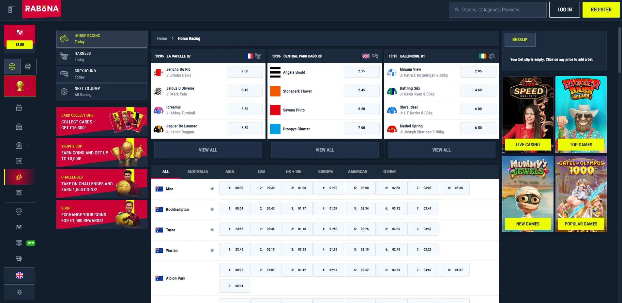This screenshot has width=622, height=303.
Task: Select Horse Racing Today category
Action: [x=102, y=39]
